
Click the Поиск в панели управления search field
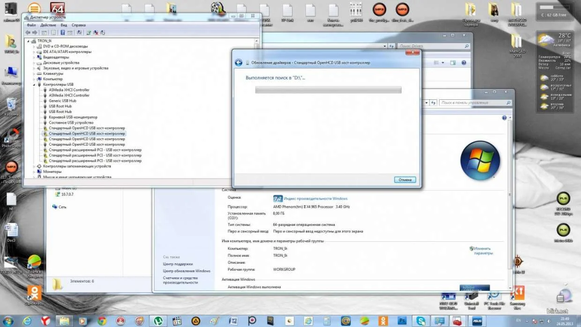475,103
